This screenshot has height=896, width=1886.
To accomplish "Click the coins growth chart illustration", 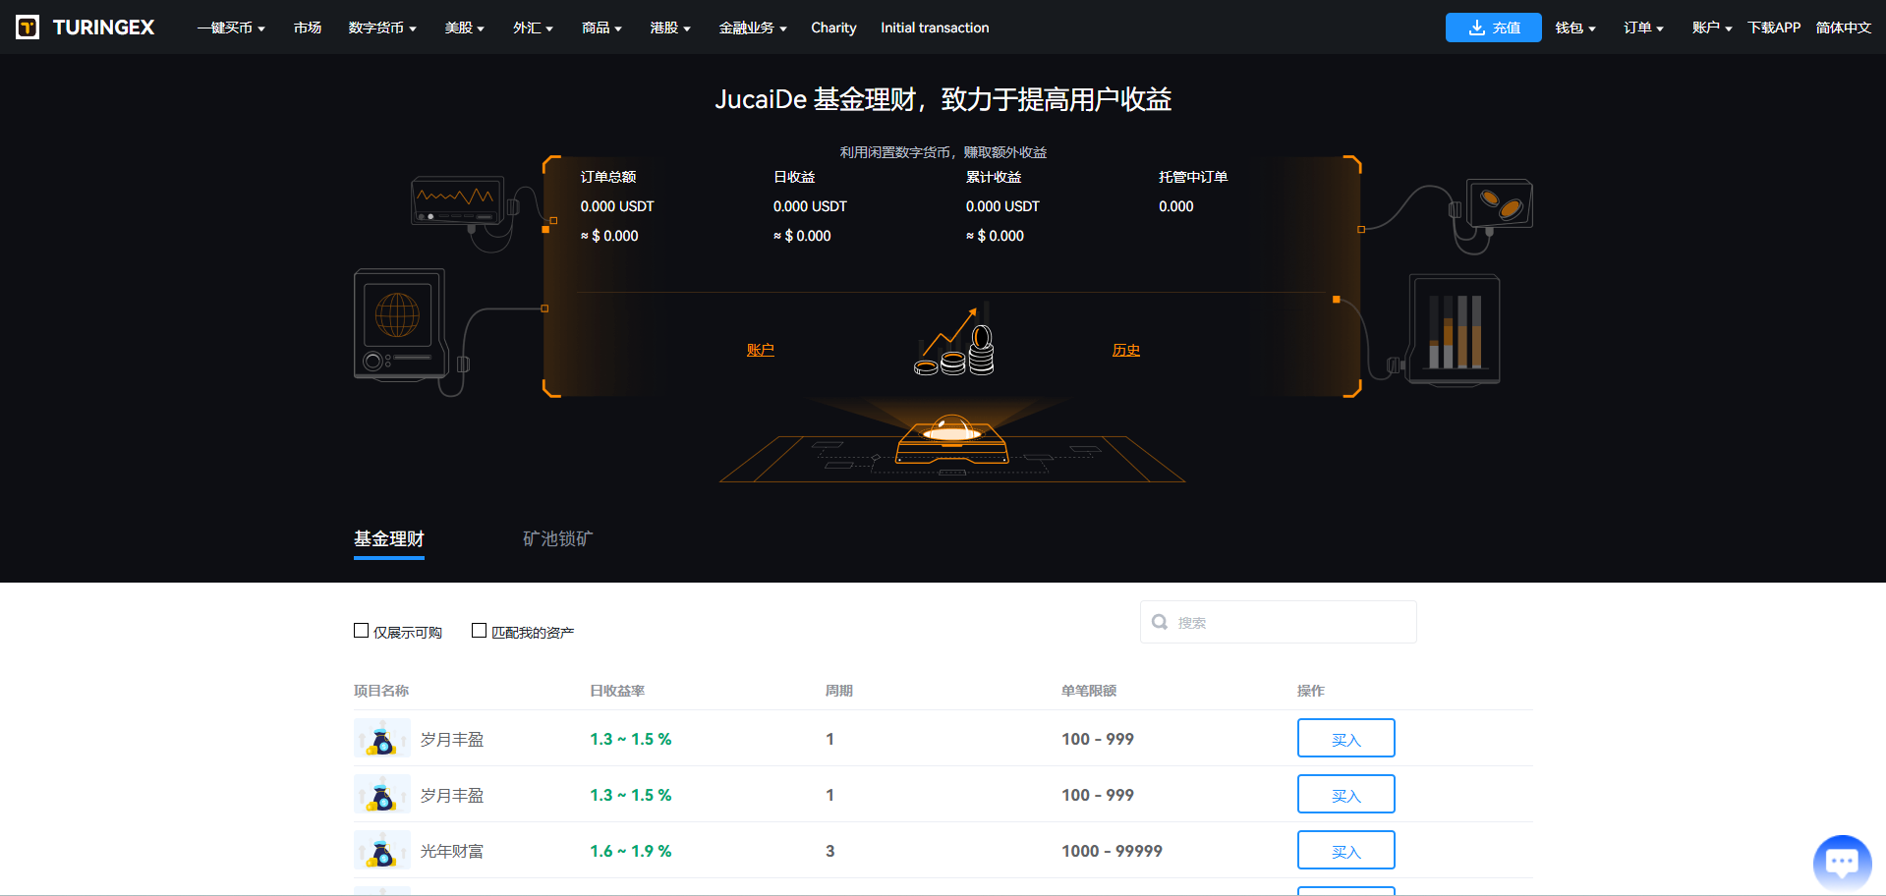I will point(954,341).
